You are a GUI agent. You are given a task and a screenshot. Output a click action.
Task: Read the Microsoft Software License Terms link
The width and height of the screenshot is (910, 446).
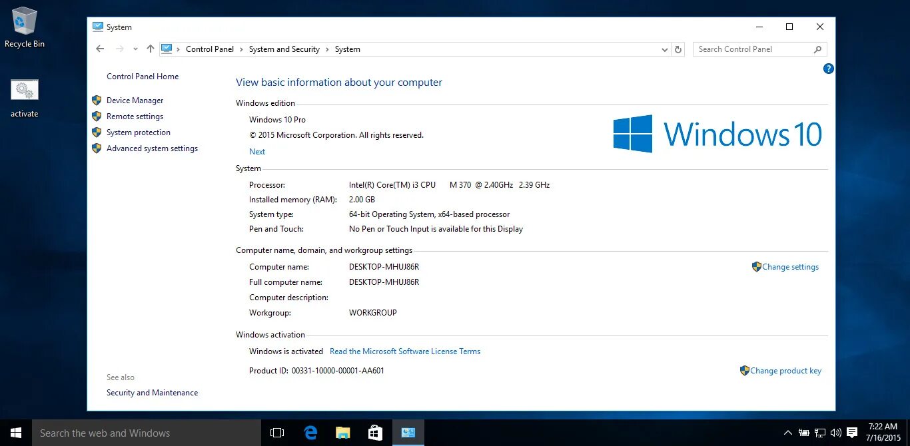[405, 351]
